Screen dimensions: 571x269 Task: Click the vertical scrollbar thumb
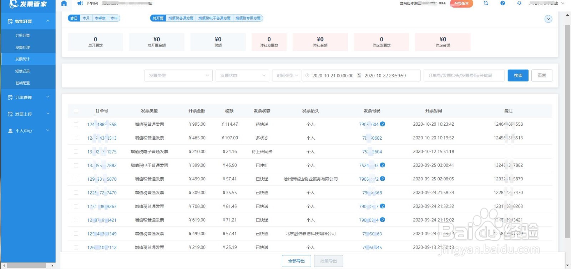[568, 131]
